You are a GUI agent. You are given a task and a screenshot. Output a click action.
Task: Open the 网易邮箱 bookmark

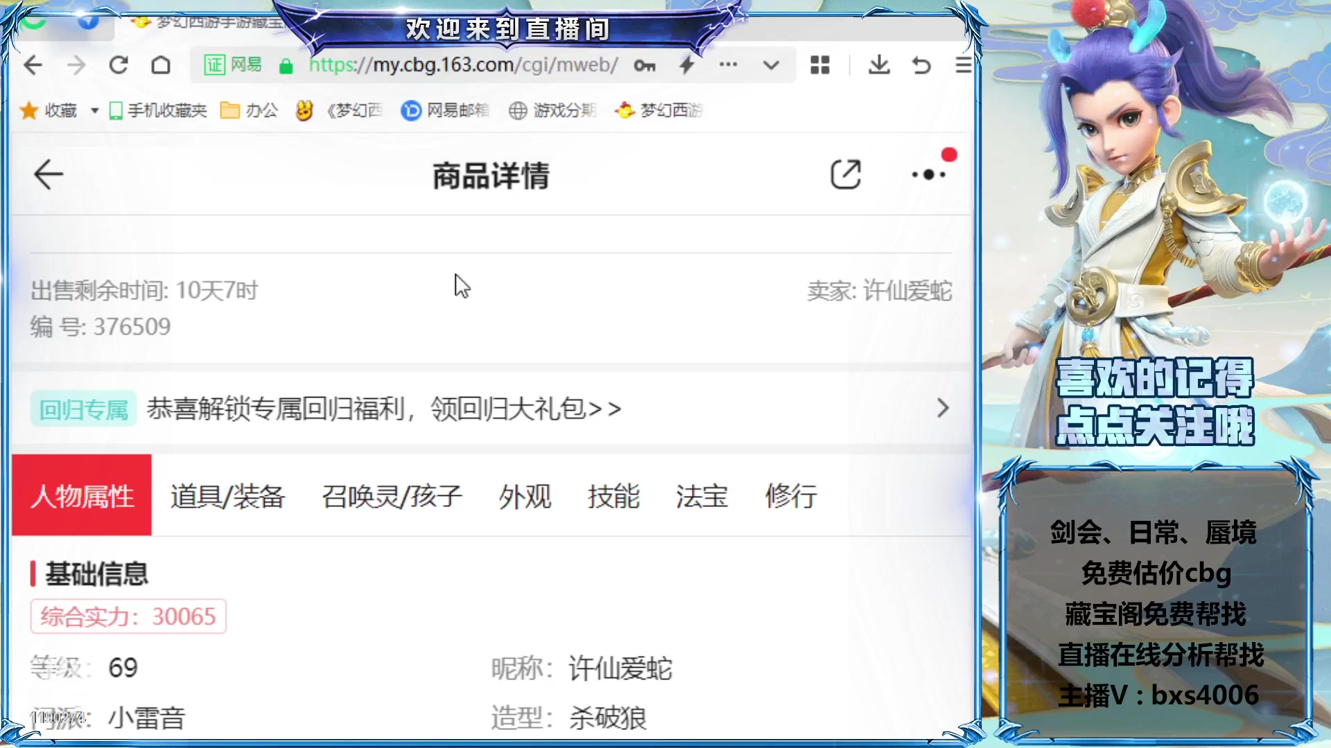click(445, 110)
